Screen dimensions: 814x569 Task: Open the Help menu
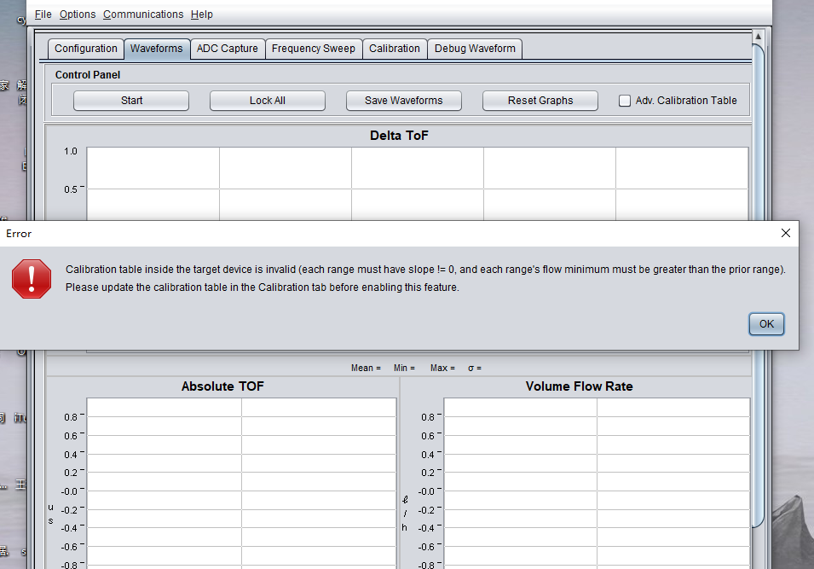click(201, 15)
